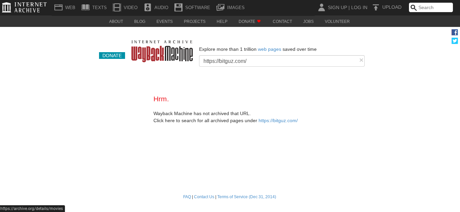Open the ABOUT menu item

[116, 21]
